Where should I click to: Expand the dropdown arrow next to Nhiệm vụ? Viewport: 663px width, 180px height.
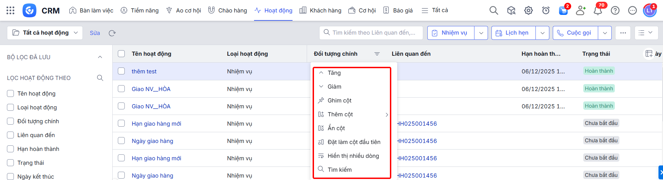click(x=481, y=33)
